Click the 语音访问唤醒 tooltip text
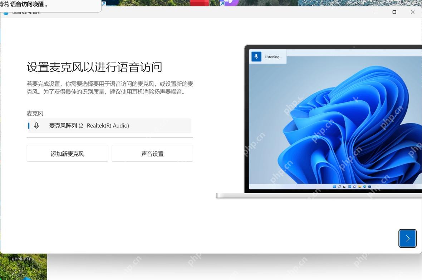Viewport: 422px width, 280px height. [x=27, y=4]
